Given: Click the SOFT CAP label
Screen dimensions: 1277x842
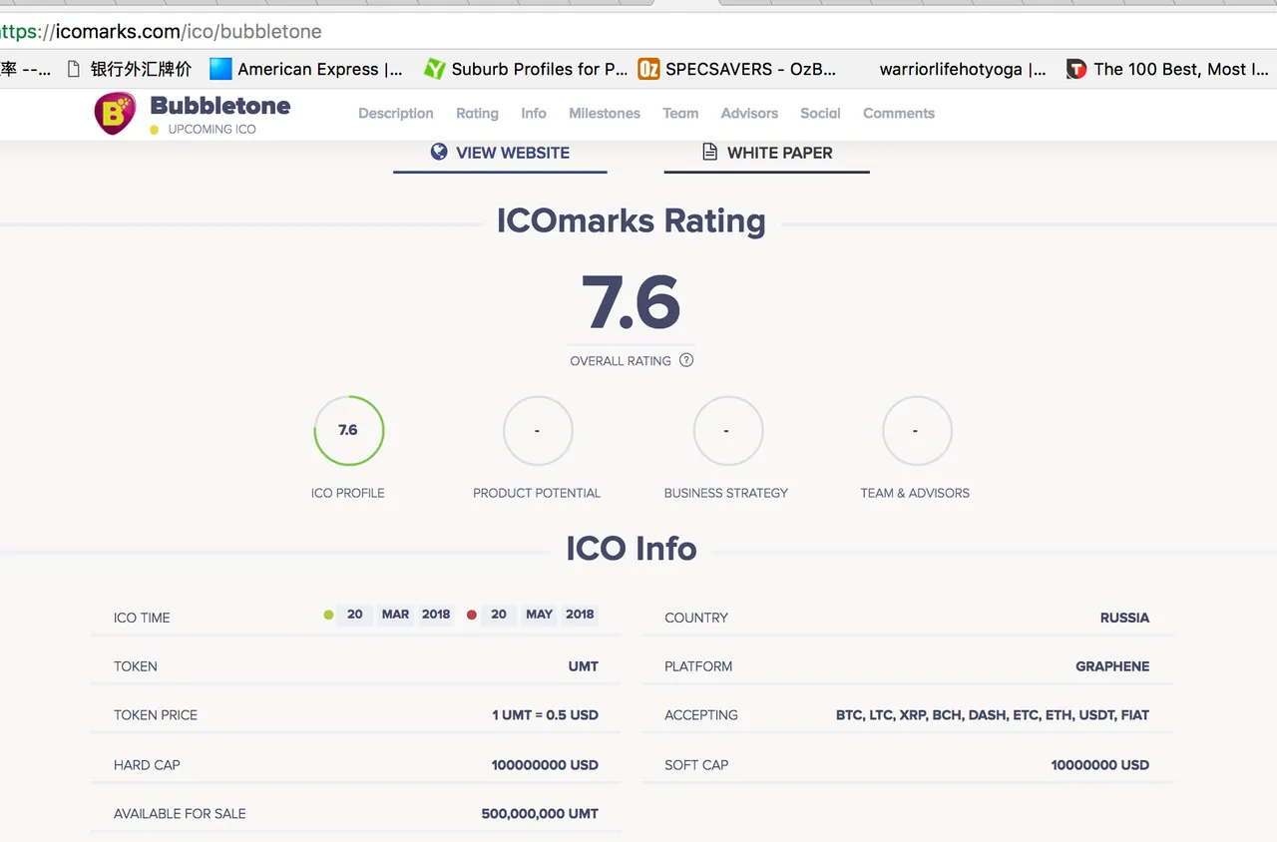Looking at the screenshot, I should click(696, 765).
